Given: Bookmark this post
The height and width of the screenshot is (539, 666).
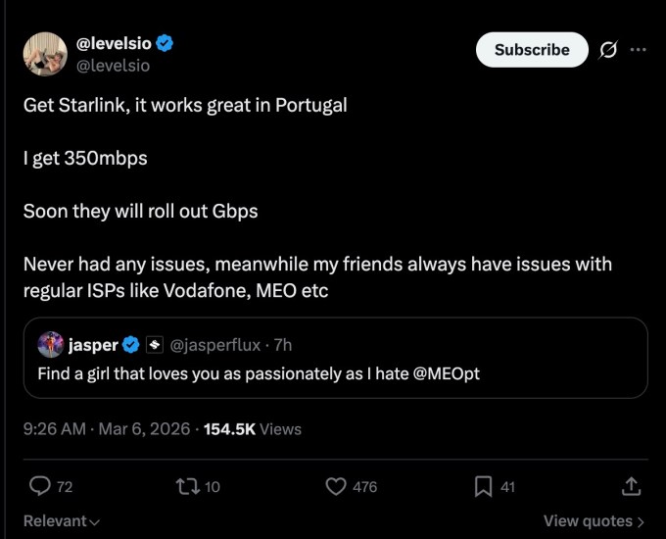Looking at the screenshot, I should click(x=483, y=486).
